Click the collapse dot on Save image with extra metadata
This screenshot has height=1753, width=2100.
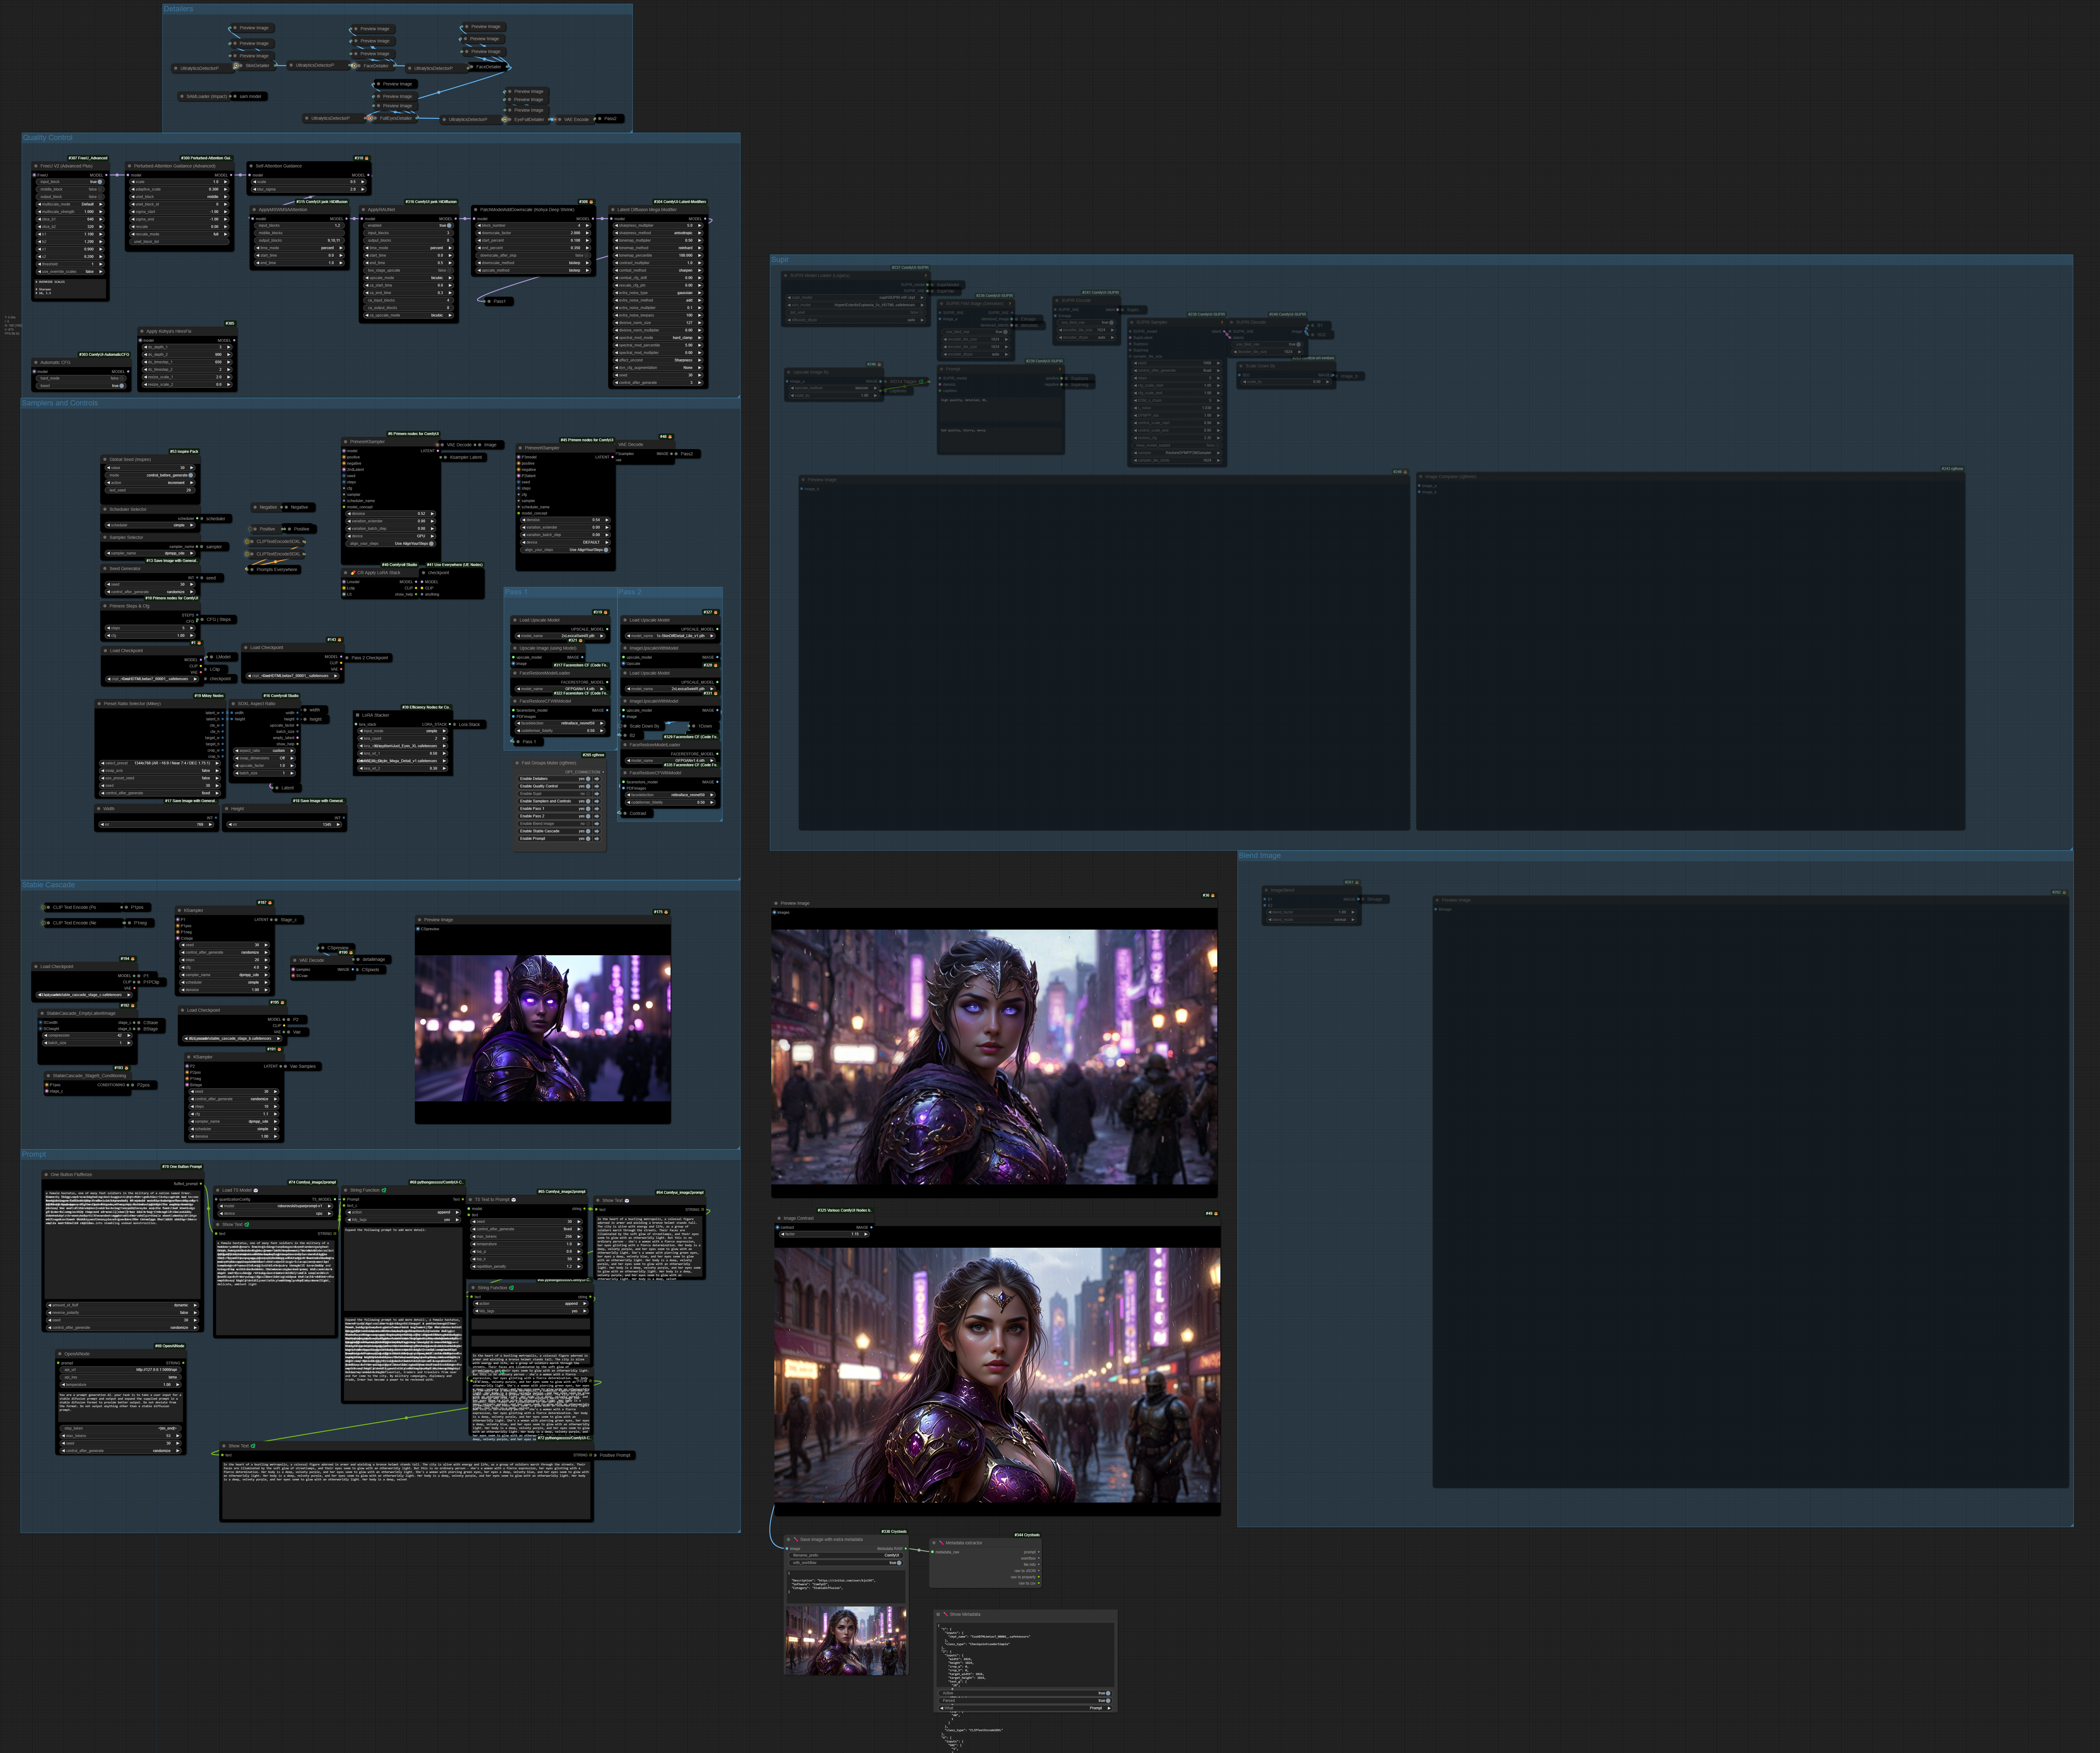[789, 1540]
